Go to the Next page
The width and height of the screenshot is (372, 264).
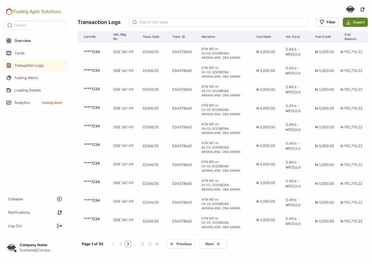pyautogui.click(x=213, y=244)
